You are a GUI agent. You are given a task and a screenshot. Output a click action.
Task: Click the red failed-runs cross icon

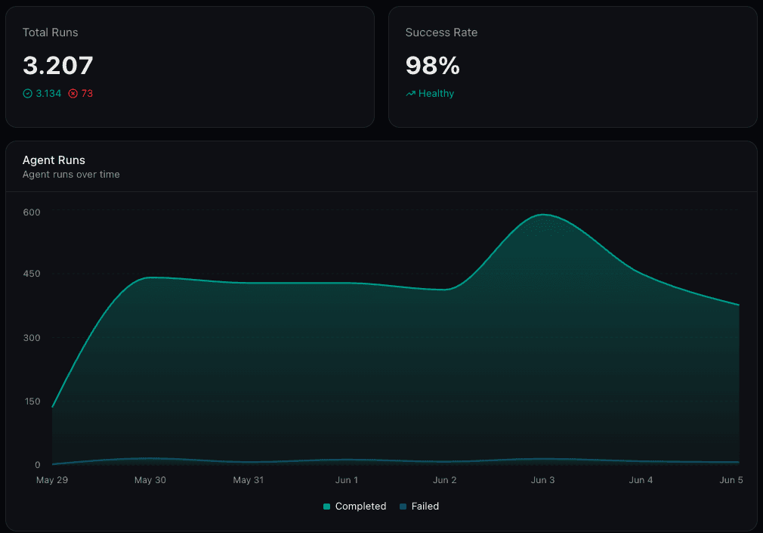(73, 94)
